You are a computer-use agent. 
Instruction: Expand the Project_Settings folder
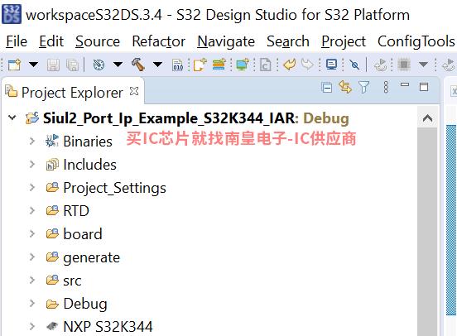click(32, 187)
